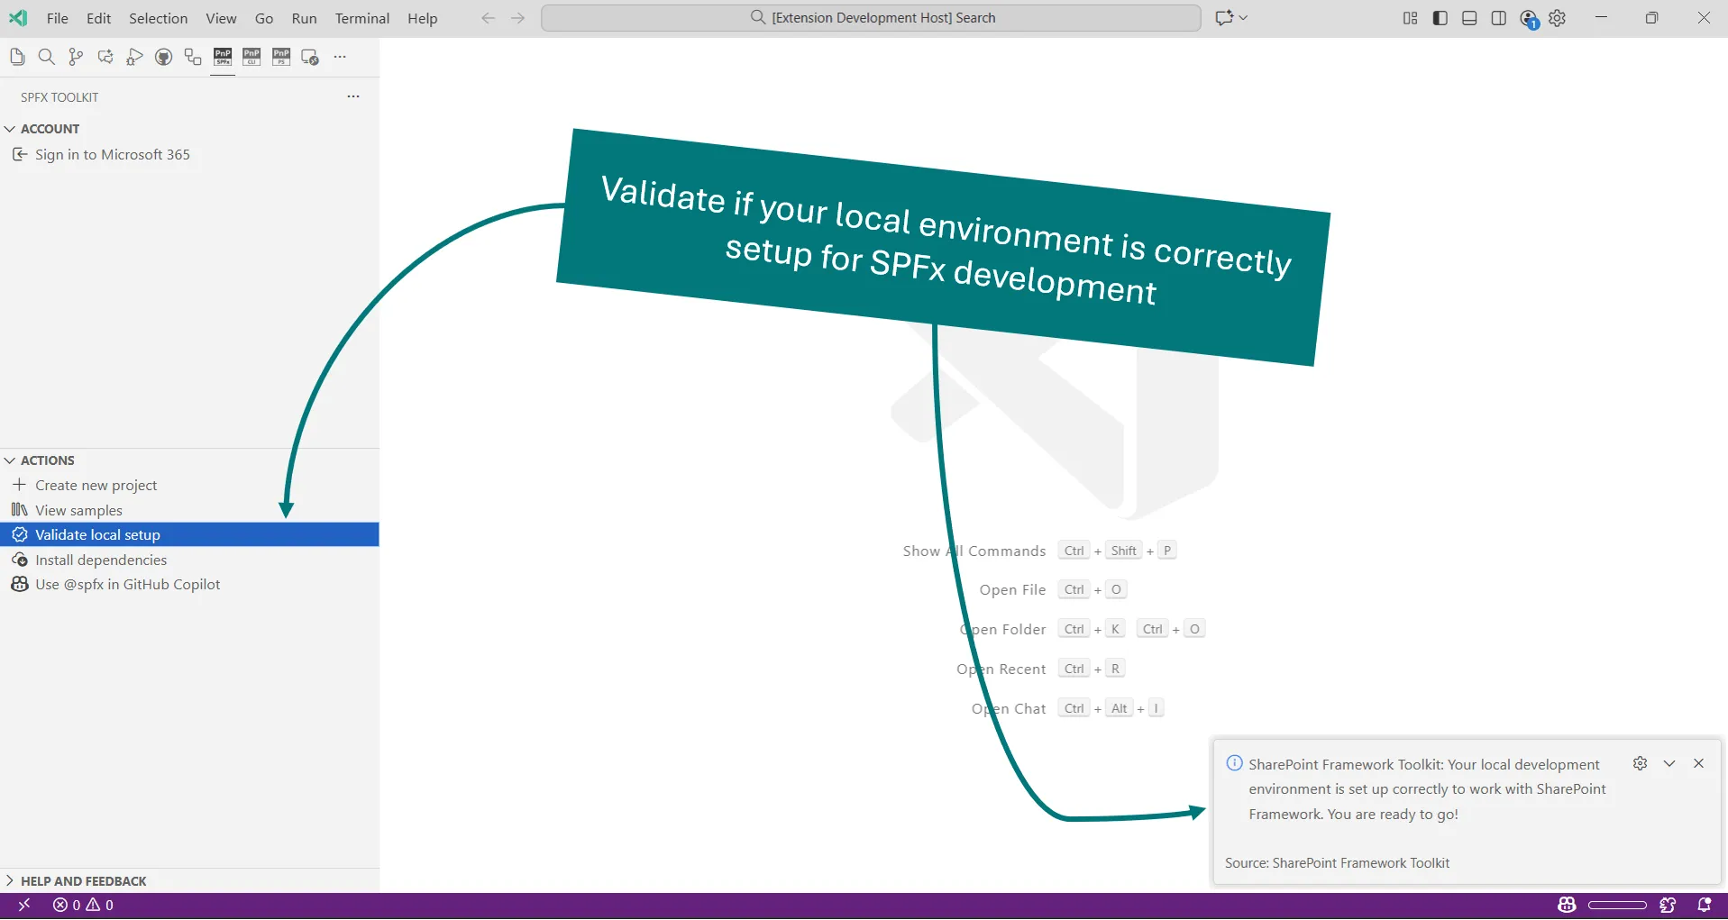Open the Run menu

pyautogui.click(x=304, y=18)
